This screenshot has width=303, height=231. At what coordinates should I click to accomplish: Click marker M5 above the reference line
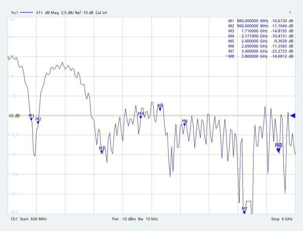(x=160, y=107)
